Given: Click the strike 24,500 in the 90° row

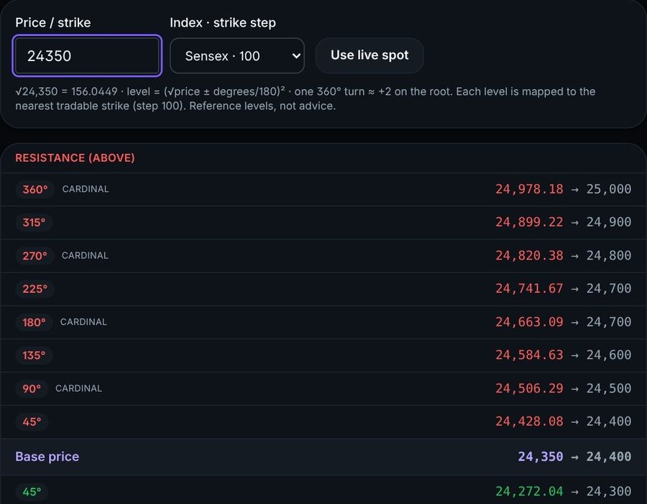Looking at the screenshot, I should [x=609, y=388].
